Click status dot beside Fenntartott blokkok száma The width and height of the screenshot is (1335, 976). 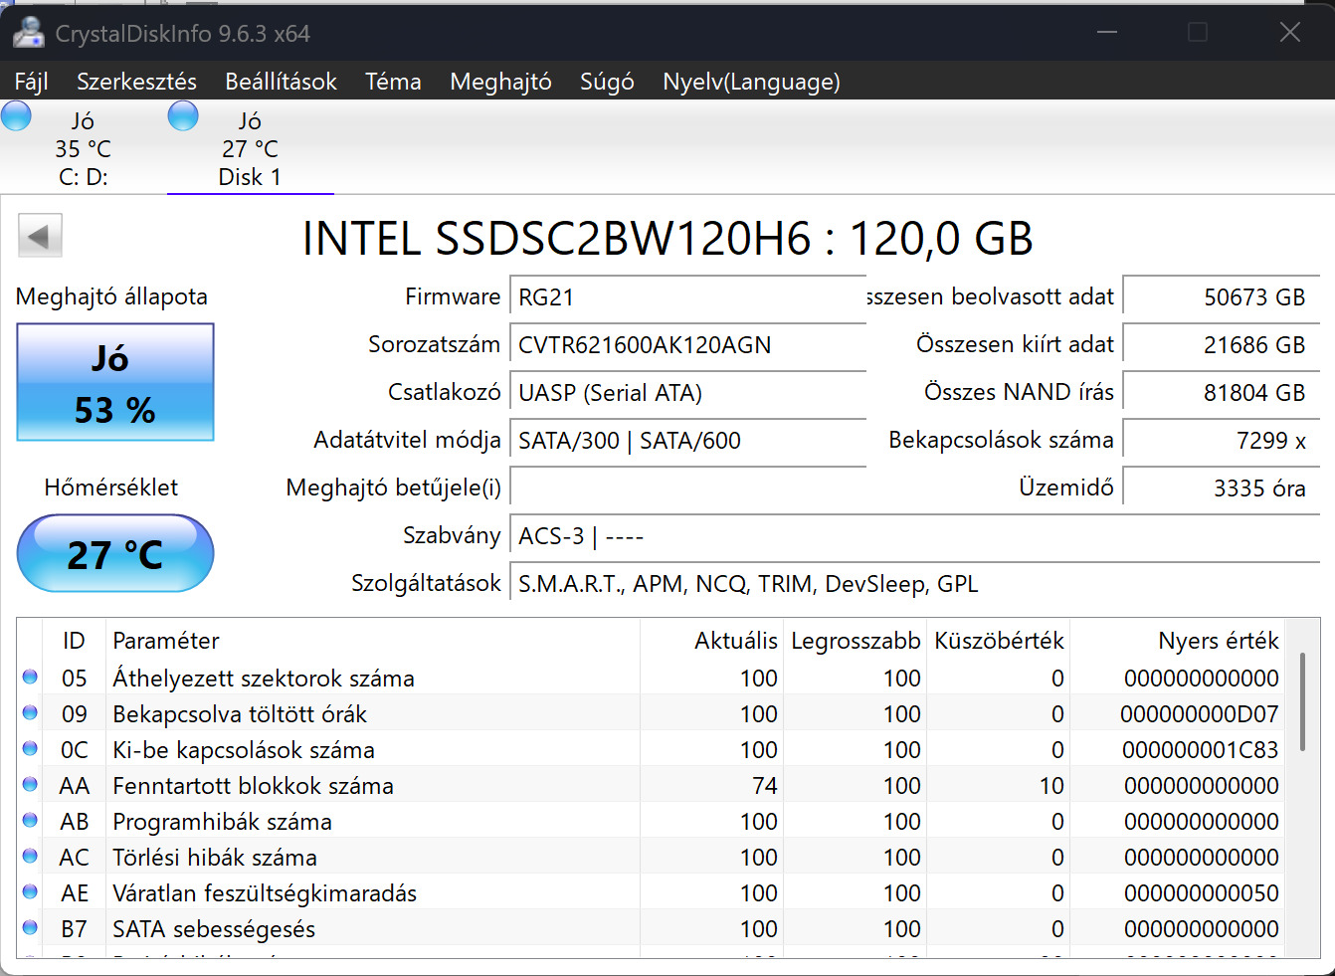(30, 785)
